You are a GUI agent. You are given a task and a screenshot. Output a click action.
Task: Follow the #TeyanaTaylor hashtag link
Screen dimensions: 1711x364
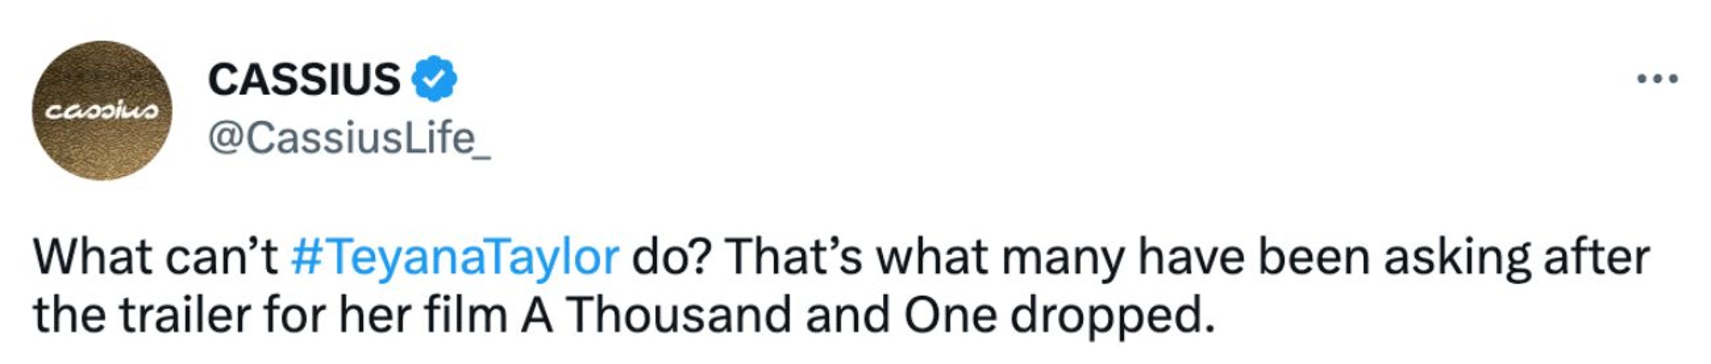point(454,257)
